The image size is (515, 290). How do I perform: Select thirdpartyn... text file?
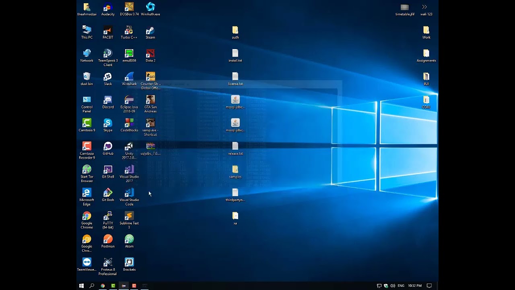point(235,195)
